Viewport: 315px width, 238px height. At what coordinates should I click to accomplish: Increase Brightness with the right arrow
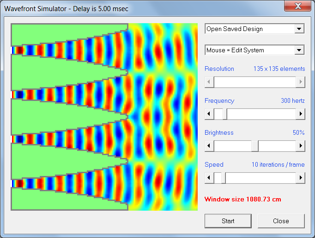click(300, 146)
